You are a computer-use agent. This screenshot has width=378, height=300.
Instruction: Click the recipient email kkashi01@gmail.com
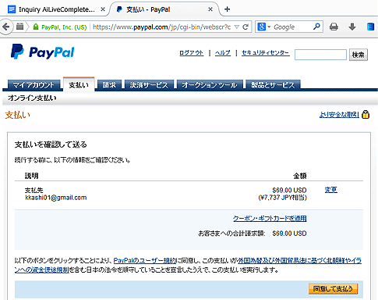click(x=56, y=198)
